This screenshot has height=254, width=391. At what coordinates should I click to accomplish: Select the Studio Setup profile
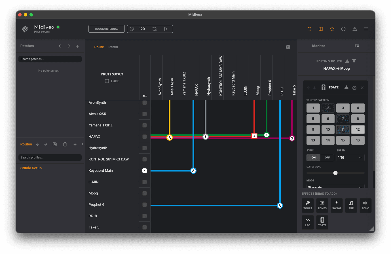[x=31, y=168]
